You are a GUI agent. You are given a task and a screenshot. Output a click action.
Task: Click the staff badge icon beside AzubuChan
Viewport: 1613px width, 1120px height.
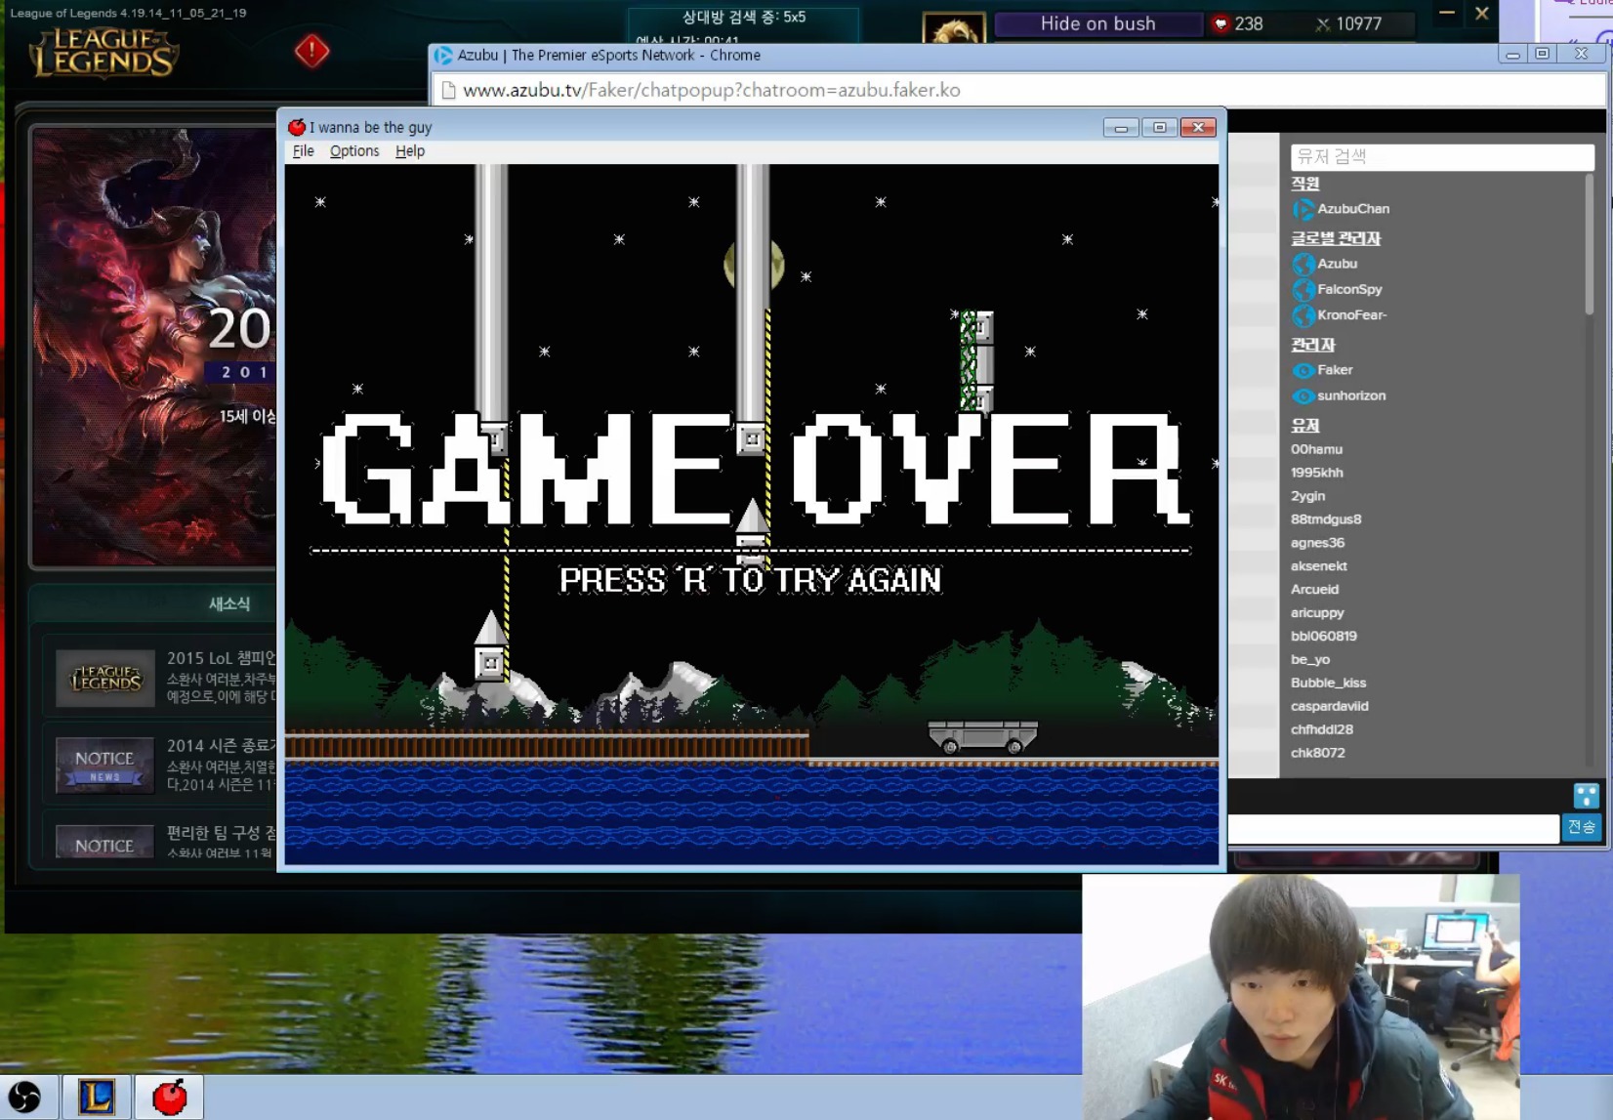coord(1303,209)
